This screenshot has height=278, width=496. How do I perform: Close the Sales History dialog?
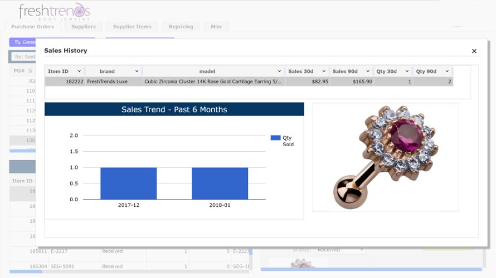(x=474, y=51)
